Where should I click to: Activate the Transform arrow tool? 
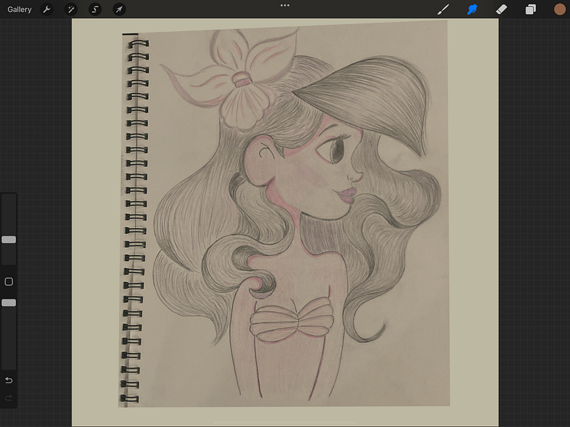coord(120,10)
